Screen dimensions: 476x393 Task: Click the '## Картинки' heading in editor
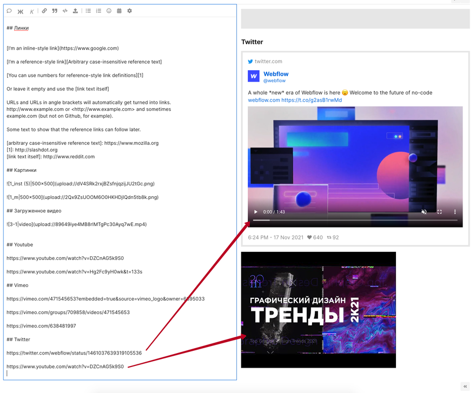pyautogui.click(x=22, y=170)
